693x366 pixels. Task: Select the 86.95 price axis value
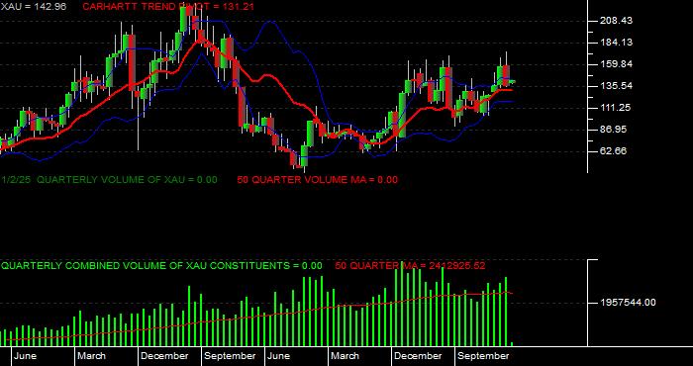[614, 130]
